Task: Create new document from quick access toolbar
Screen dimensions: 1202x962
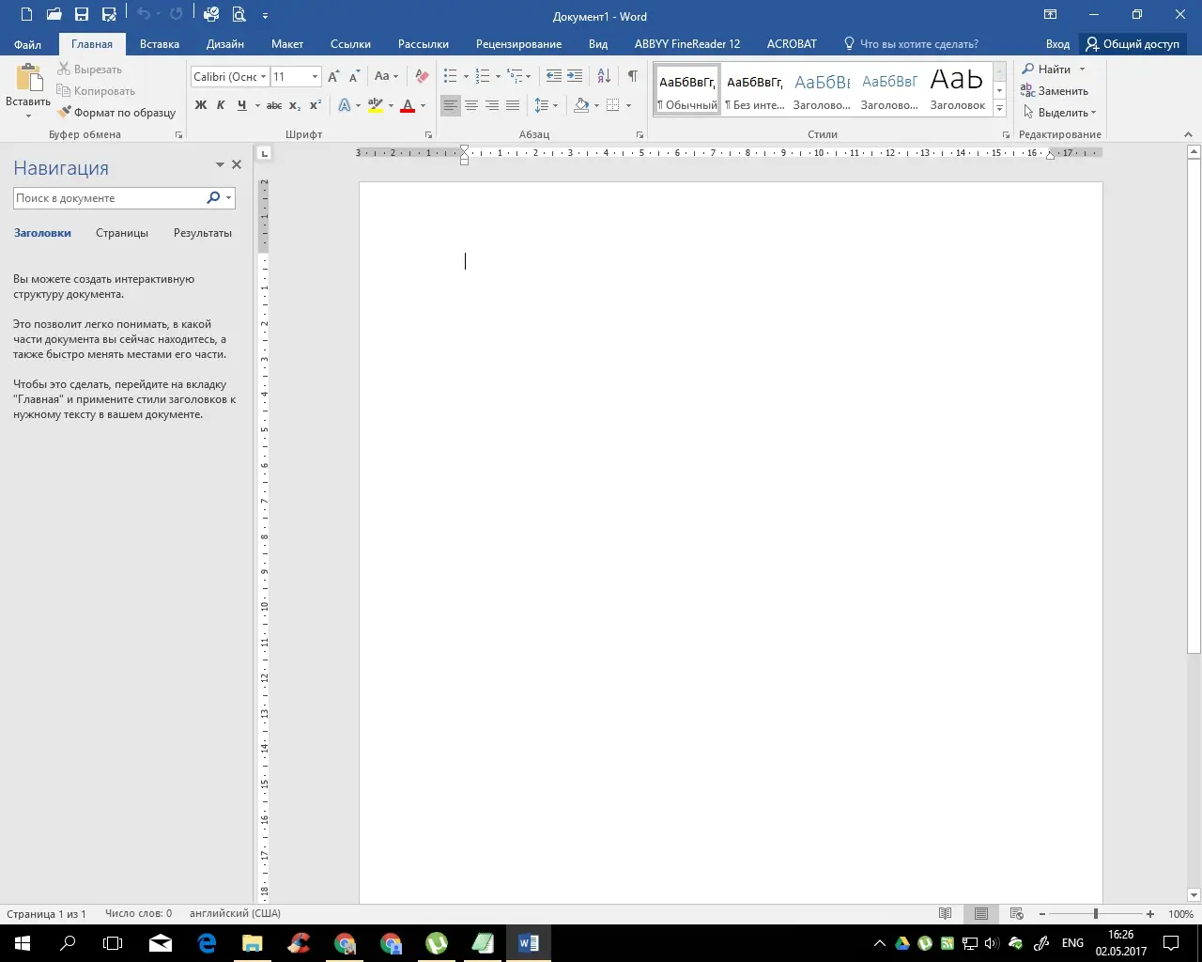Action: pyautogui.click(x=26, y=14)
